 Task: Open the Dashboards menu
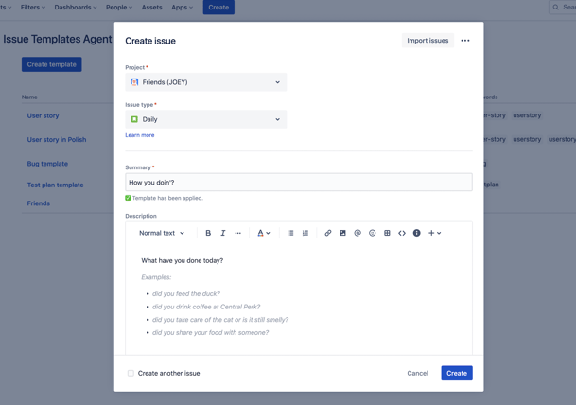tap(76, 7)
